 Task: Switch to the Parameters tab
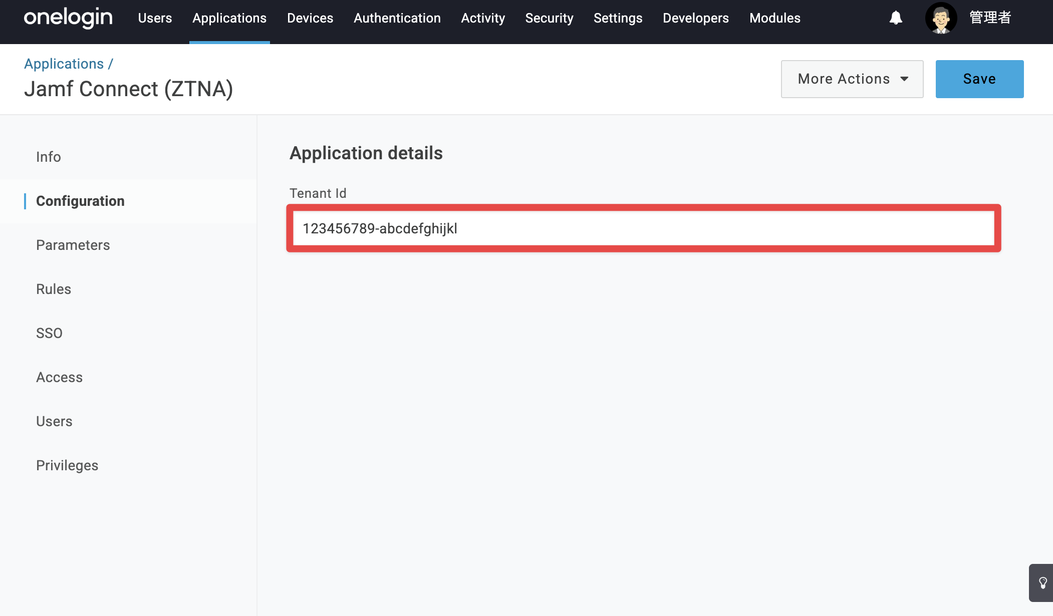tap(73, 245)
